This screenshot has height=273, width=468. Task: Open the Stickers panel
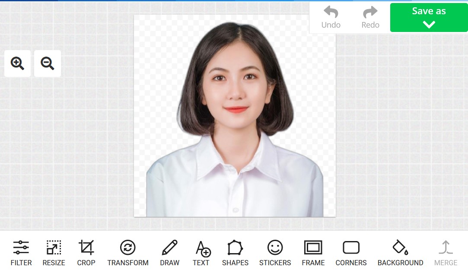click(x=275, y=252)
